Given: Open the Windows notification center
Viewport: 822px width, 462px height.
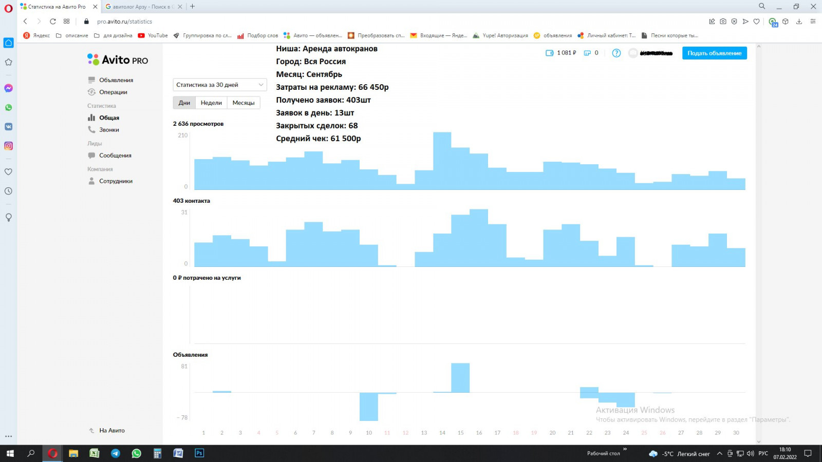Looking at the screenshot, I should point(808,453).
